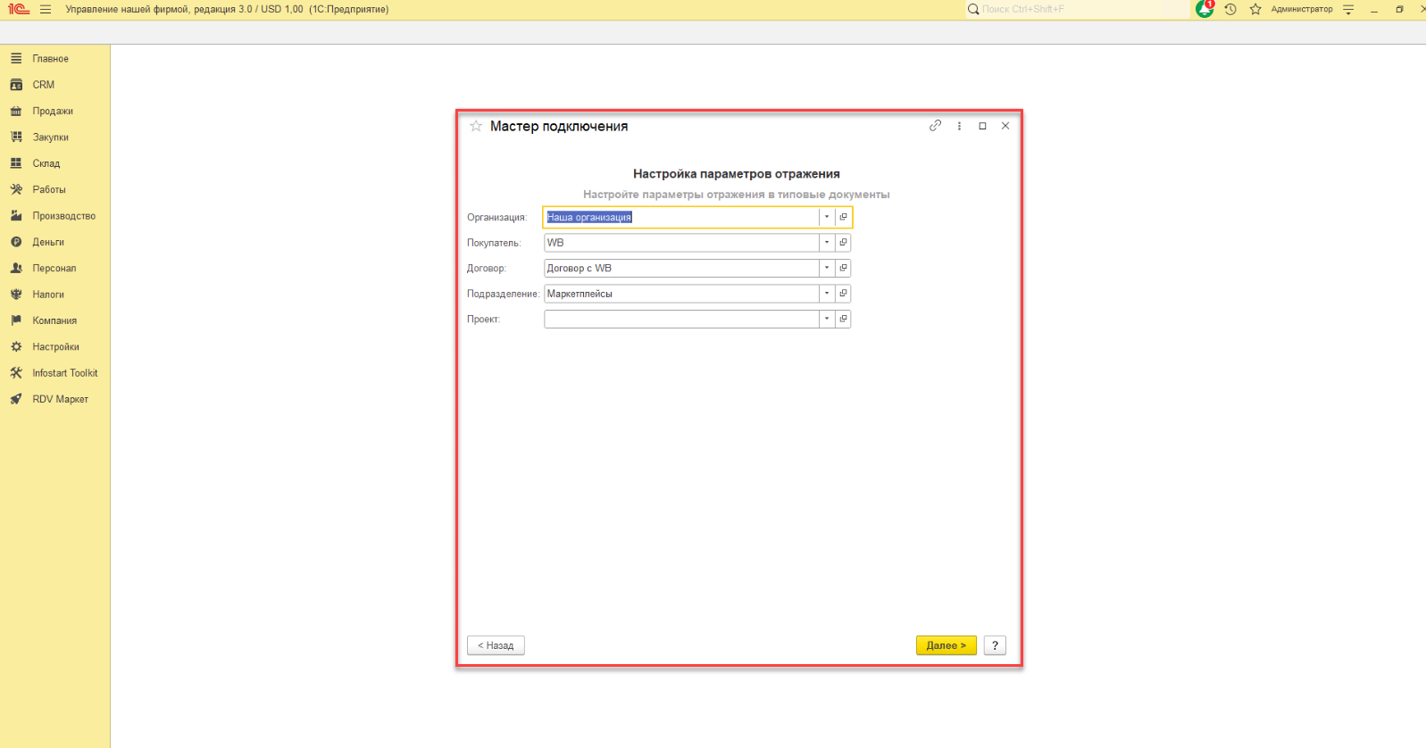Close the Мастер подключения dialog
Viewport: 1426px width, 748px height.
click(x=1005, y=126)
